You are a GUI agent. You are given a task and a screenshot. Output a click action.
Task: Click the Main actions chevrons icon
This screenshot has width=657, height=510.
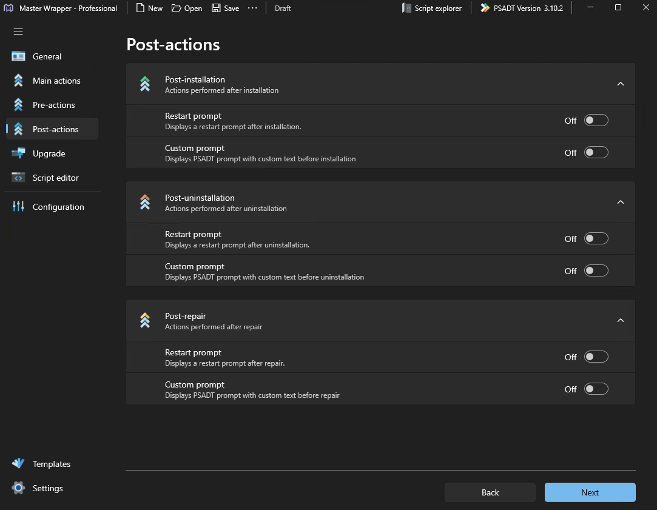coord(18,81)
